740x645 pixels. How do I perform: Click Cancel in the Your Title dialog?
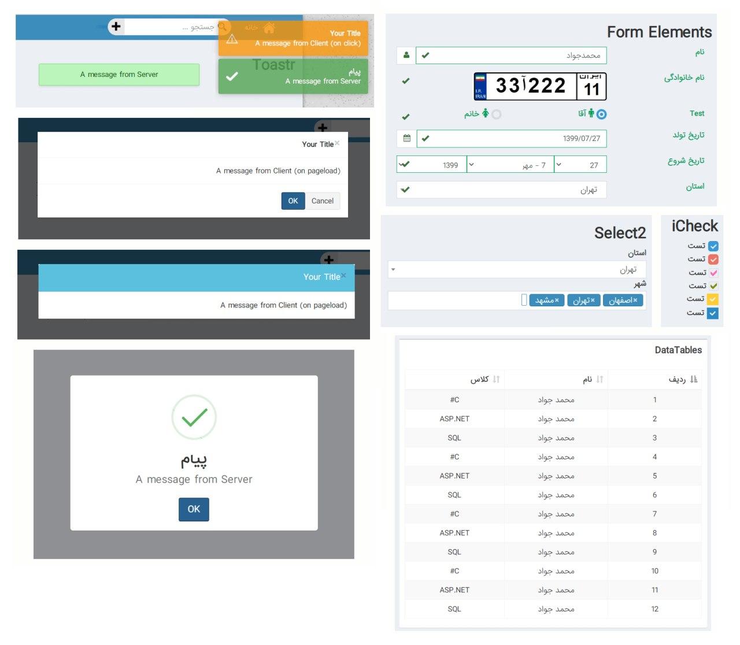click(322, 201)
